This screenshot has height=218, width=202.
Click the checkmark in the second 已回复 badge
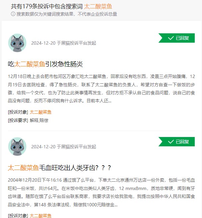(171, 142)
